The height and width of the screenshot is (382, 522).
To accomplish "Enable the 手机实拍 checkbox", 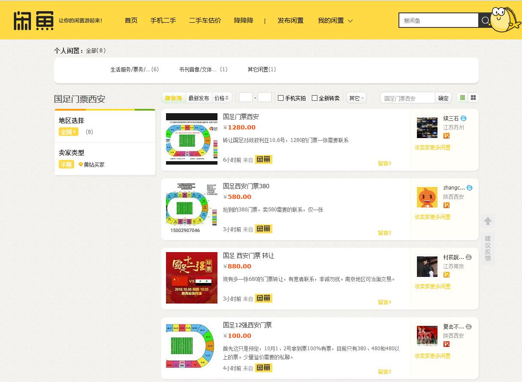I will [281, 98].
